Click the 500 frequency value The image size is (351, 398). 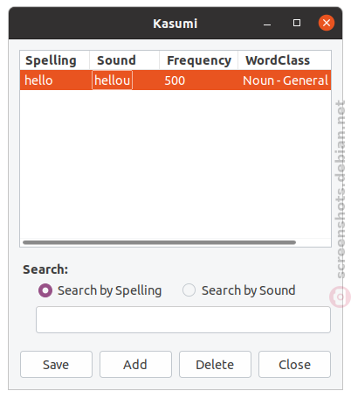[x=175, y=80]
